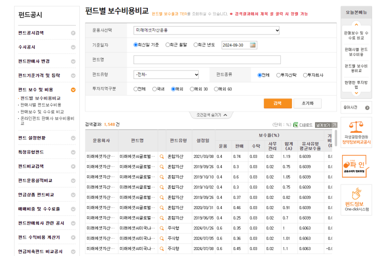This screenshot has height=256, width=381.
Task: Sort by 합계(A) column header
Action: 289,146
